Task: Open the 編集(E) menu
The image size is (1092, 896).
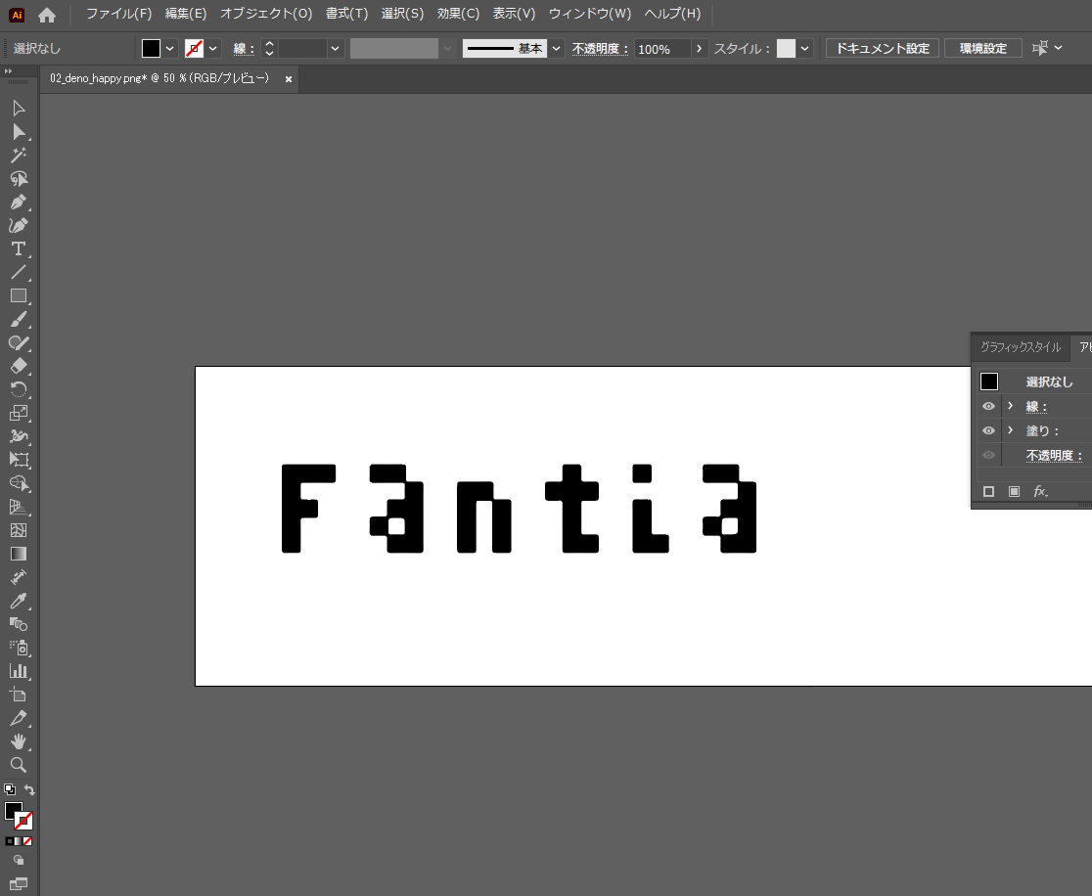Action: point(185,14)
